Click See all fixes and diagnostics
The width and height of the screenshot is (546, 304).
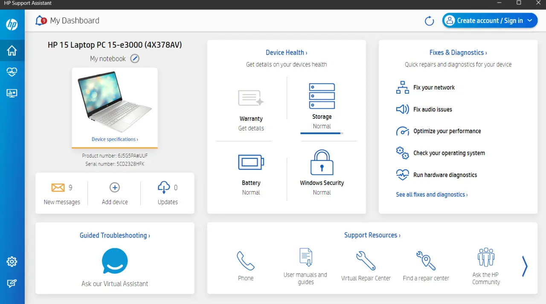point(432,195)
